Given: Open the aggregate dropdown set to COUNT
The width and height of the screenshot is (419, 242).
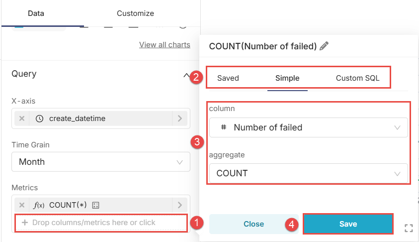Looking at the screenshot, I should click(308, 173).
